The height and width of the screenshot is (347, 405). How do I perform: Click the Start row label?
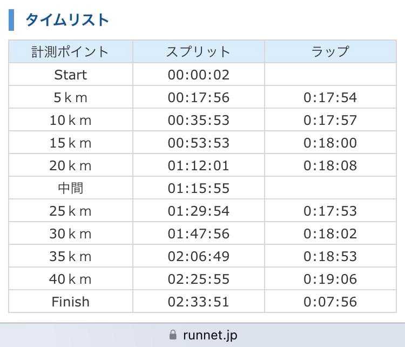coord(70,75)
